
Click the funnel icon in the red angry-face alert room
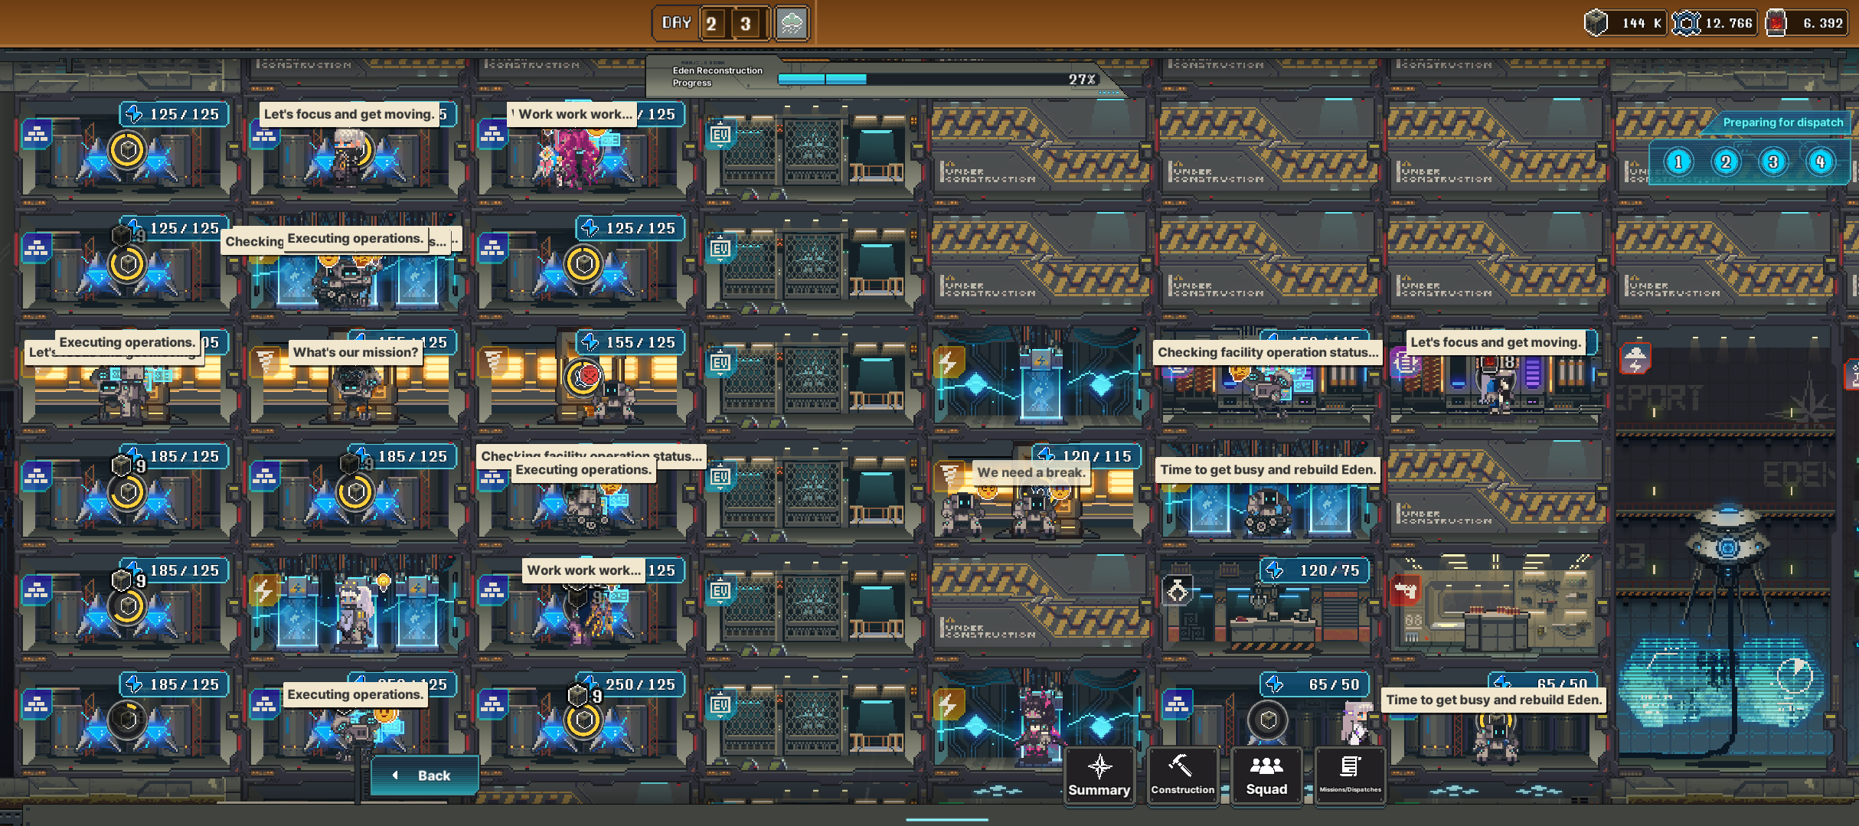click(x=493, y=361)
